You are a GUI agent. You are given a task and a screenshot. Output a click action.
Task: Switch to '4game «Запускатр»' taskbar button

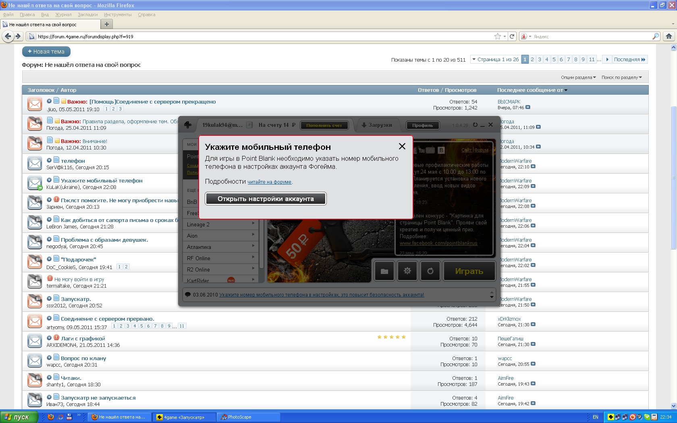pyautogui.click(x=185, y=417)
